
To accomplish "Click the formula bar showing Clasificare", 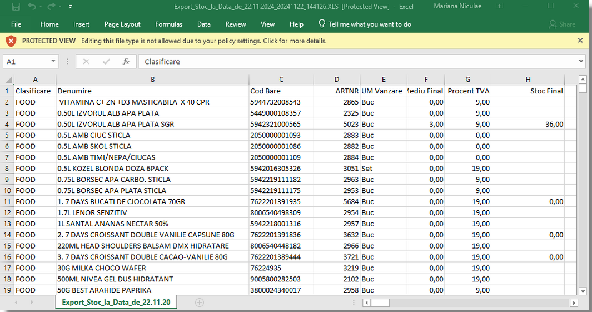I will (357, 62).
